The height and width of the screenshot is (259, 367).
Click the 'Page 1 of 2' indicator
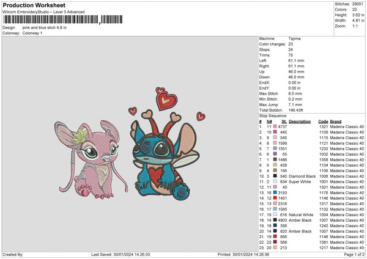pos(354,255)
